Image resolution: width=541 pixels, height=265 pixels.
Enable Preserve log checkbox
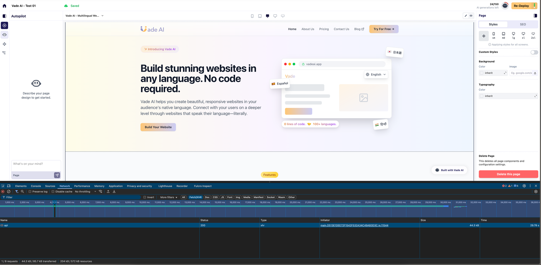(30, 192)
